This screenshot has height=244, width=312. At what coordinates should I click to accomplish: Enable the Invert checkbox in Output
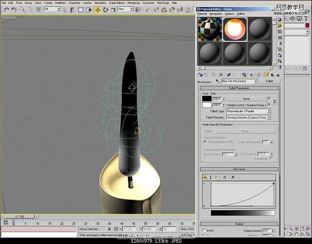coord(204,231)
